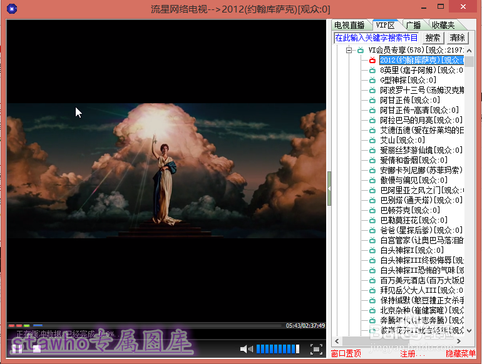
Task: Switch to the 电视直播 tab
Action: pos(349,25)
